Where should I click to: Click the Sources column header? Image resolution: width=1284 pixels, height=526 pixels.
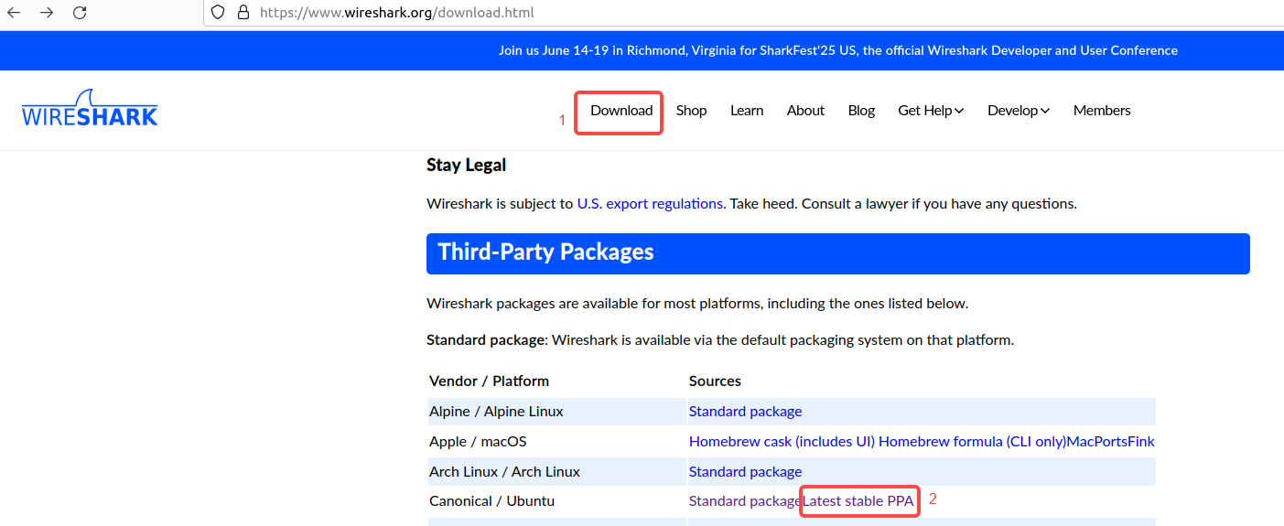coord(715,381)
